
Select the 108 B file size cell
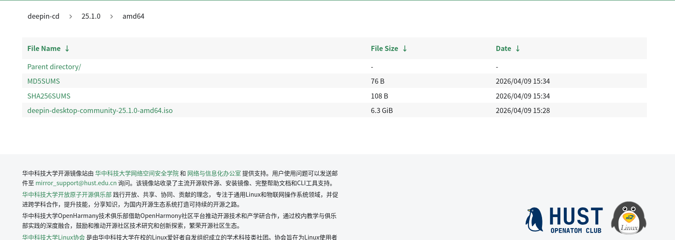click(379, 96)
